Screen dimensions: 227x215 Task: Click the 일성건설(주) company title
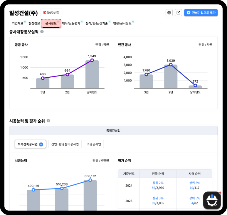pos(23,13)
